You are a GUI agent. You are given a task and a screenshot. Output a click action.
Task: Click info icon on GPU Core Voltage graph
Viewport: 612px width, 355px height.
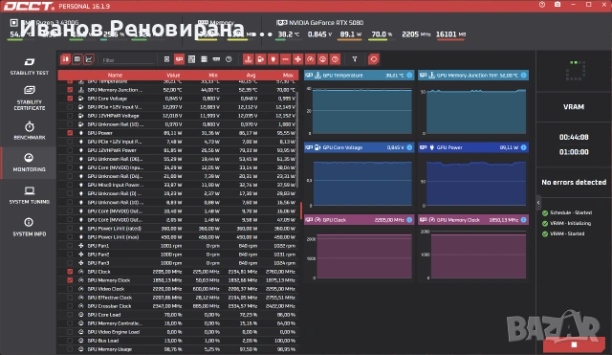tap(409, 147)
